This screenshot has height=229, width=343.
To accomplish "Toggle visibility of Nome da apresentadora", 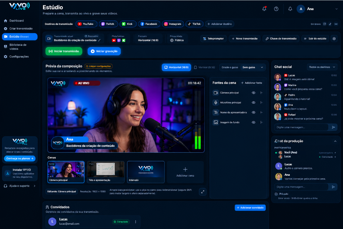I will point(253,112).
